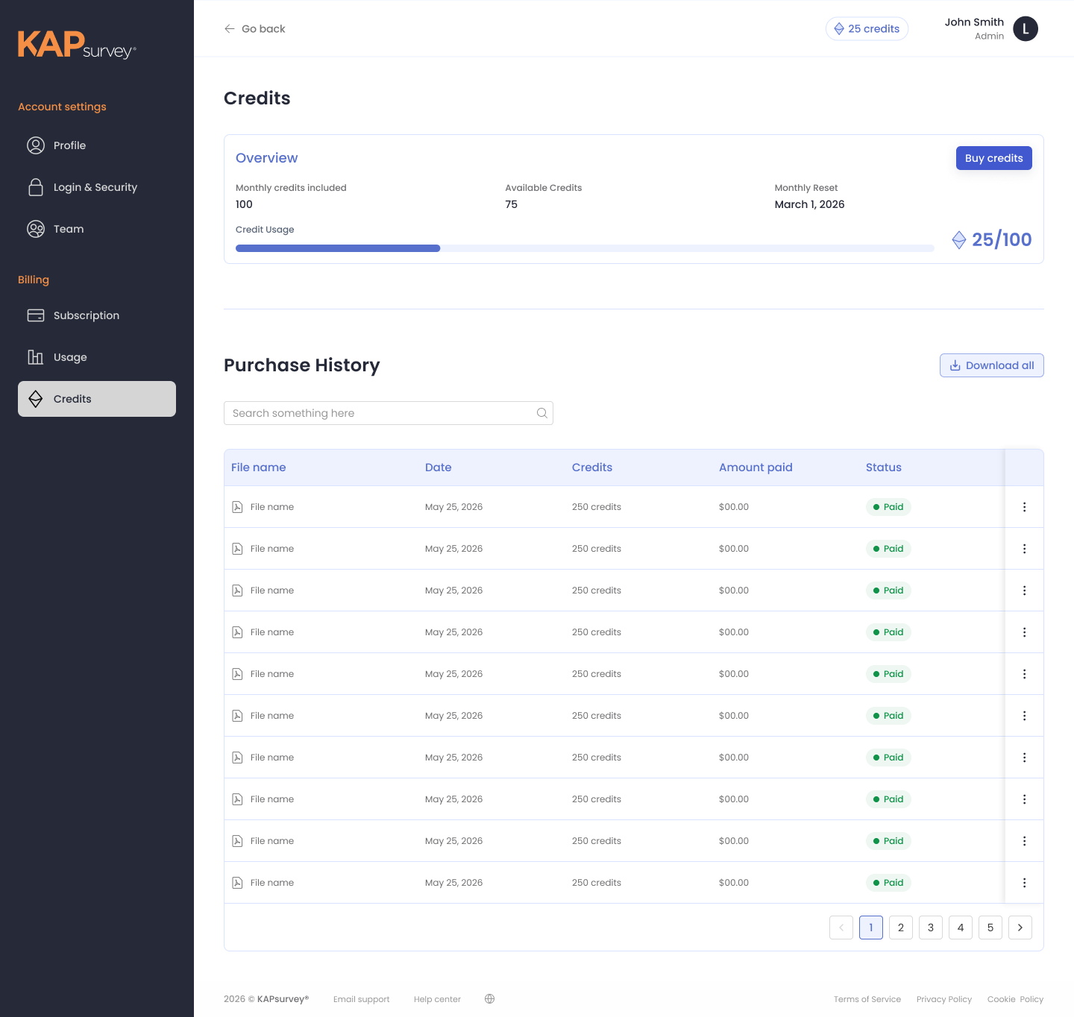Open the Usage billing page

[97, 357]
